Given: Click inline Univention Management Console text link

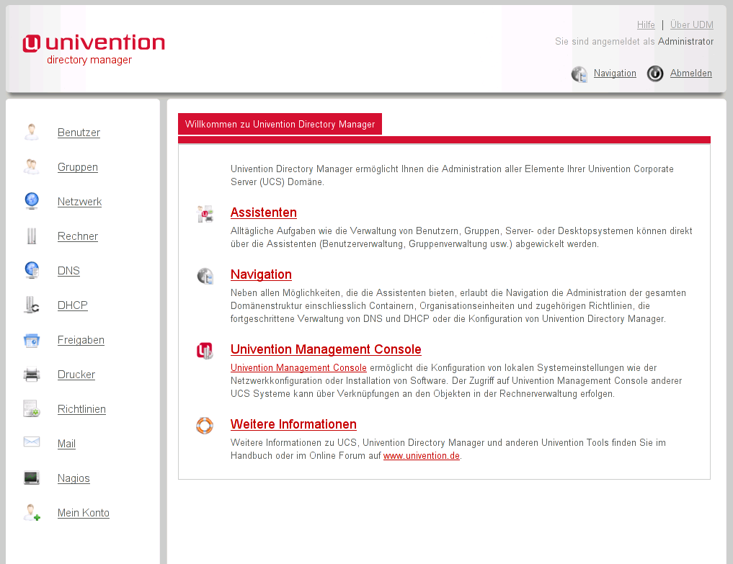Looking at the screenshot, I should click(298, 368).
